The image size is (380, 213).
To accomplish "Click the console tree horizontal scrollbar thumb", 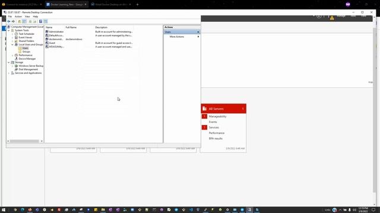I will (x=24, y=141).
